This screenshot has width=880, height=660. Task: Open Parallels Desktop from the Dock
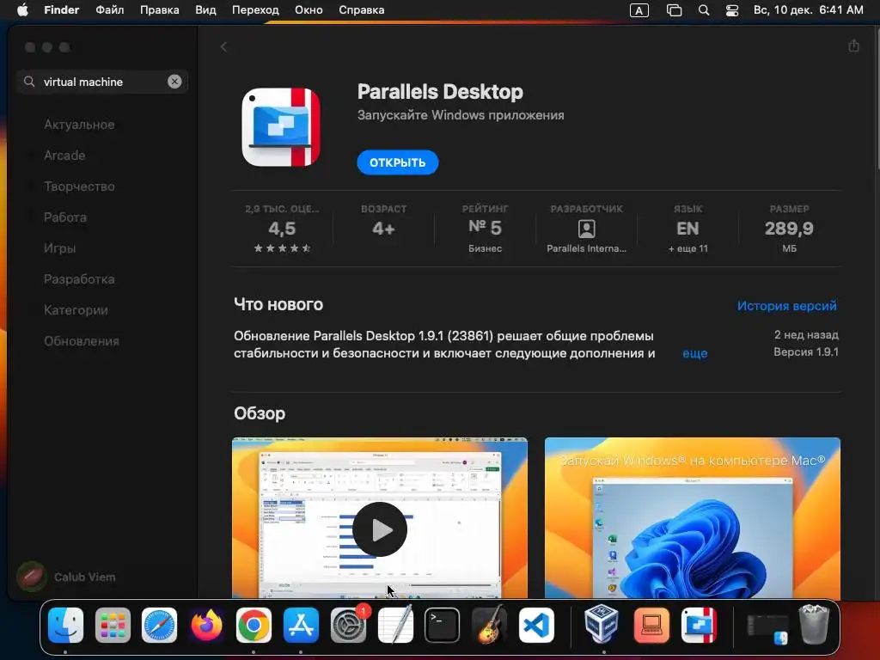pos(699,626)
